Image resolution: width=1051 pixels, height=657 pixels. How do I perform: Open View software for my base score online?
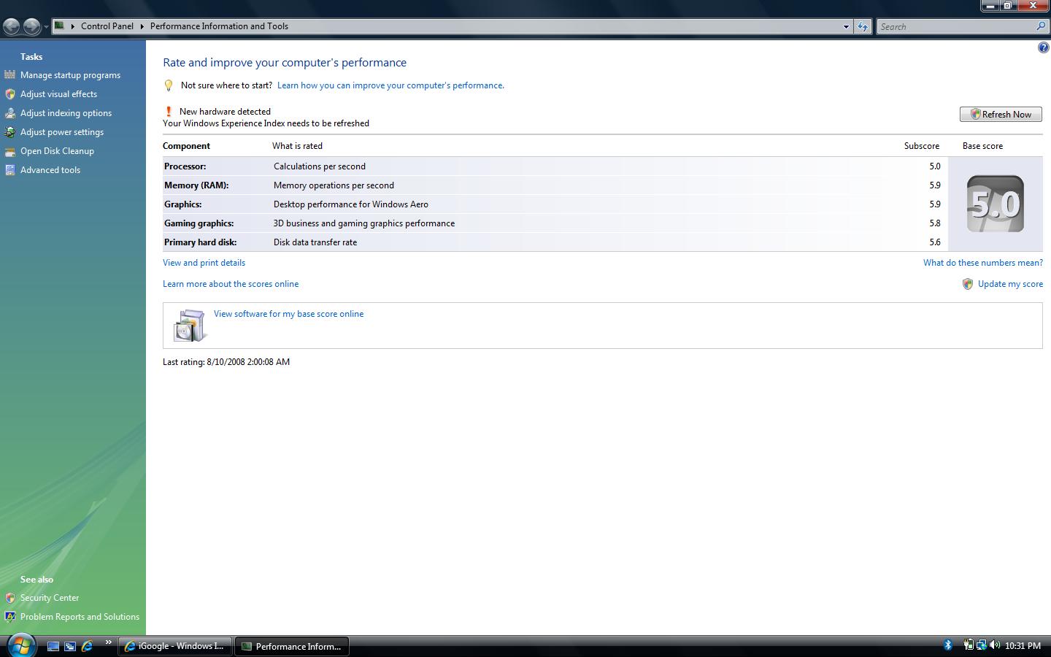click(289, 314)
